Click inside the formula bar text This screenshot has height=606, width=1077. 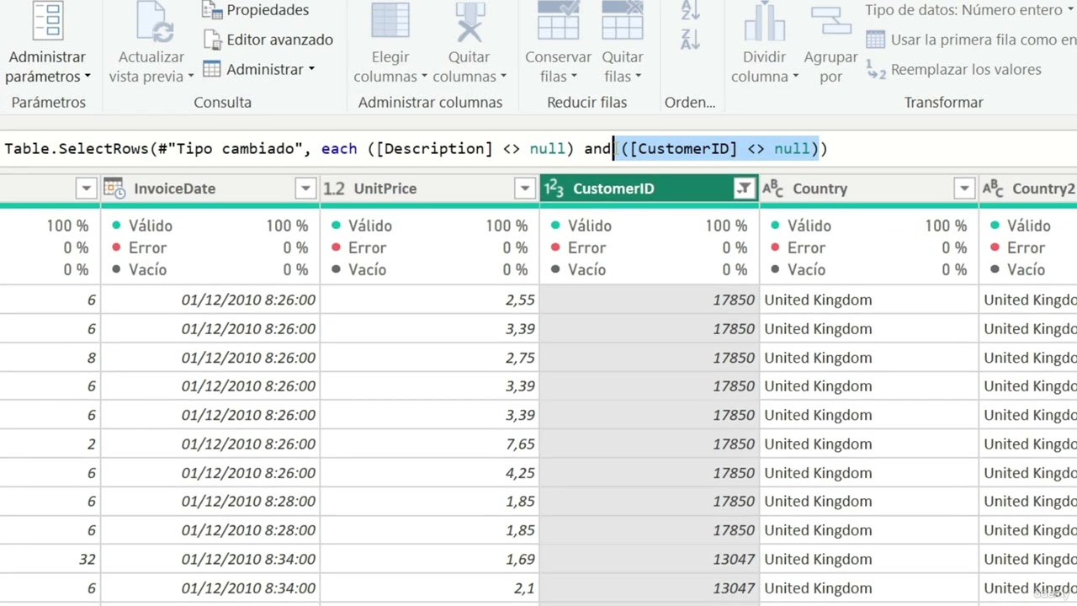[x=416, y=149]
